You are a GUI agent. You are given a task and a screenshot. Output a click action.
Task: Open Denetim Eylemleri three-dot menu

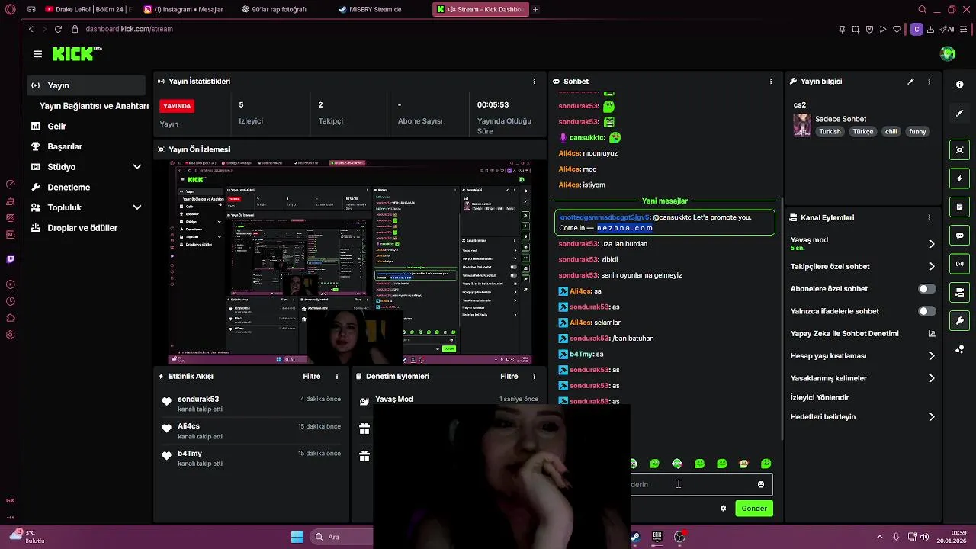(x=535, y=376)
